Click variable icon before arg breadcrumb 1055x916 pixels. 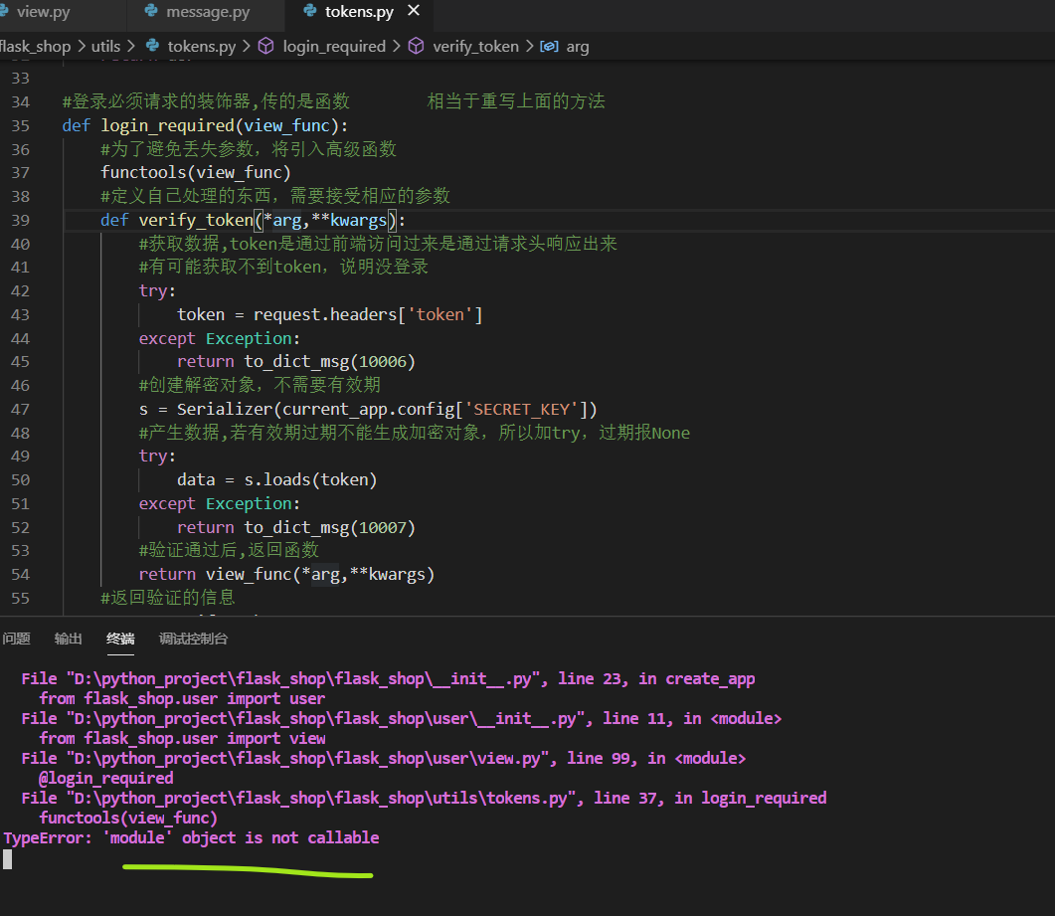point(549,47)
